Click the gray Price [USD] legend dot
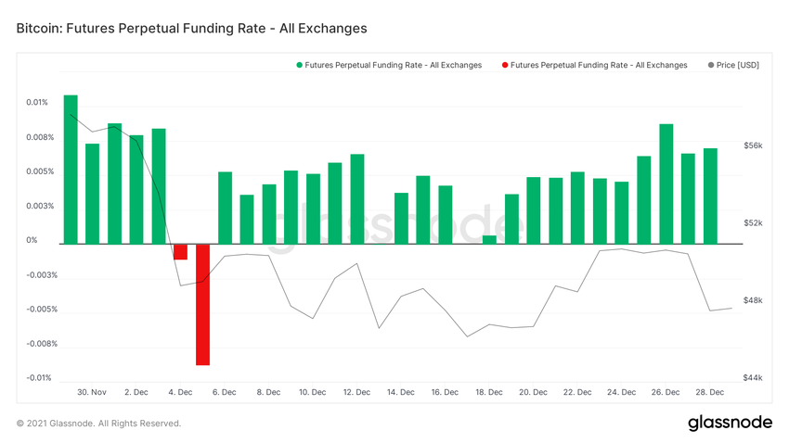 pyautogui.click(x=711, y=65)
